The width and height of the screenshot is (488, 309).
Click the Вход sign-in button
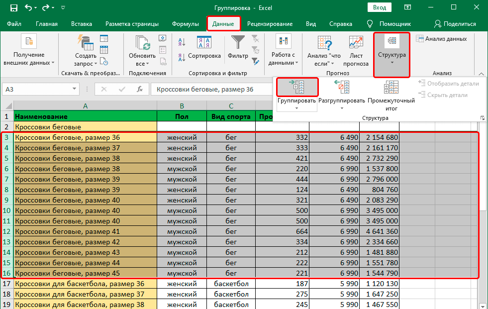pos(380,7)
